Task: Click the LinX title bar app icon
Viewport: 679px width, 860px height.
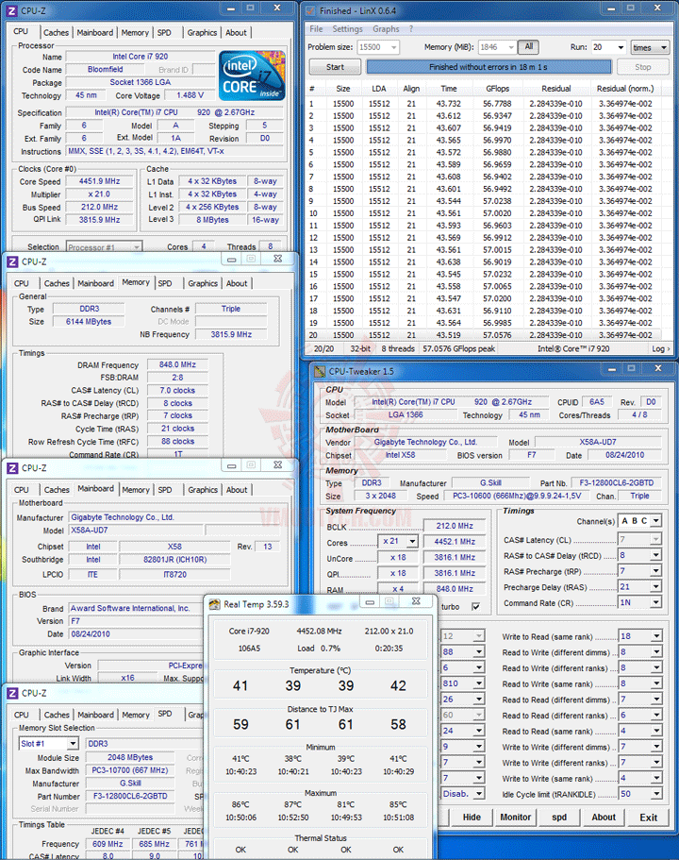Action: tap(310, 10)
